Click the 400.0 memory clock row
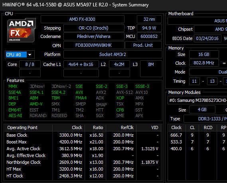The height and width of the screenshot is (183, 227). [x=197, y=149]
